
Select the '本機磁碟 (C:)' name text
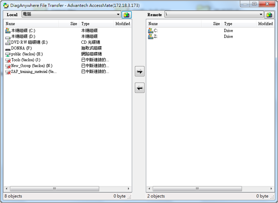(x=23, y=30)
